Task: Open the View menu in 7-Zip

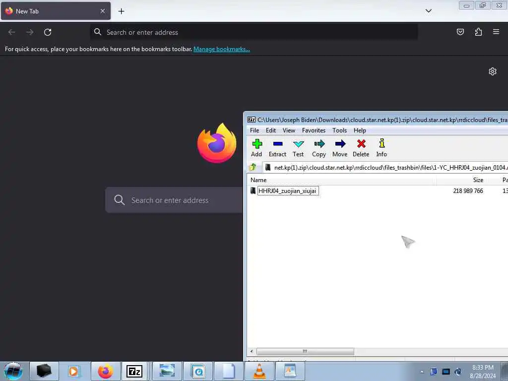Action: pos(289,130)
